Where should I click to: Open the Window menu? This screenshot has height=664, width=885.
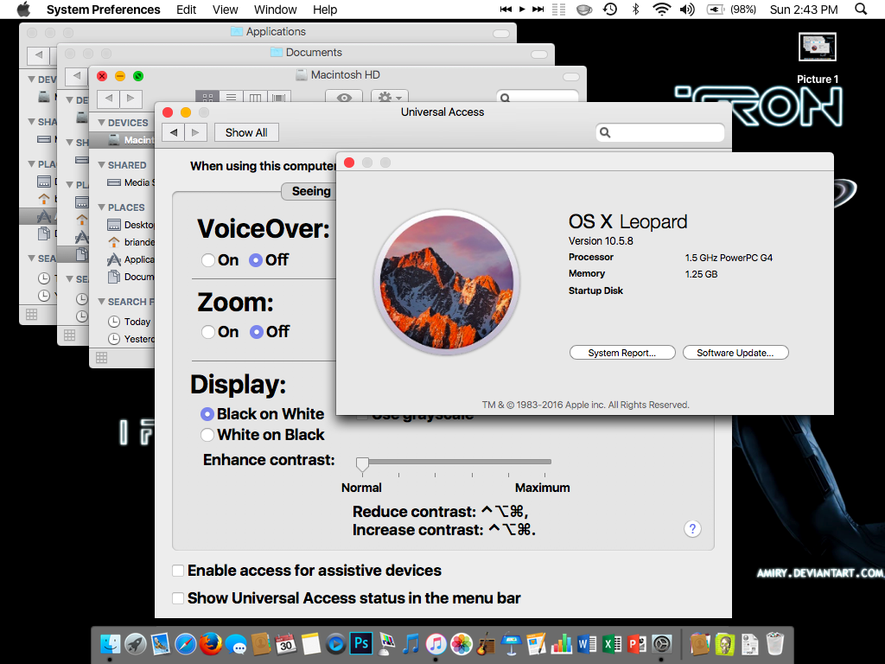pos(275,10)
